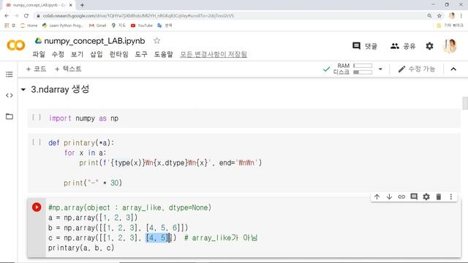Image resolution: width=468 pixels, height=263 pixels.
Task: Close the numpy_concept_LAB.ipynb browser tab
Action: [71, 5]
